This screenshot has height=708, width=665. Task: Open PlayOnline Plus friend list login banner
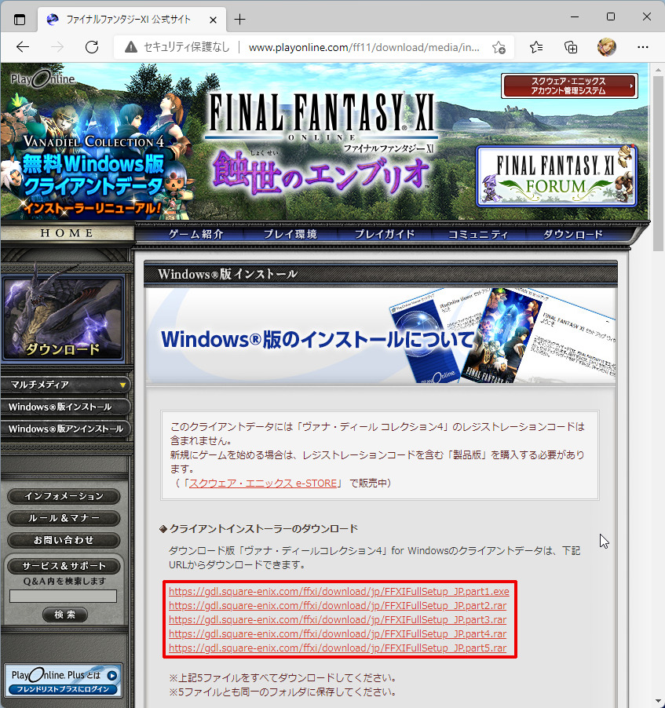64,681
